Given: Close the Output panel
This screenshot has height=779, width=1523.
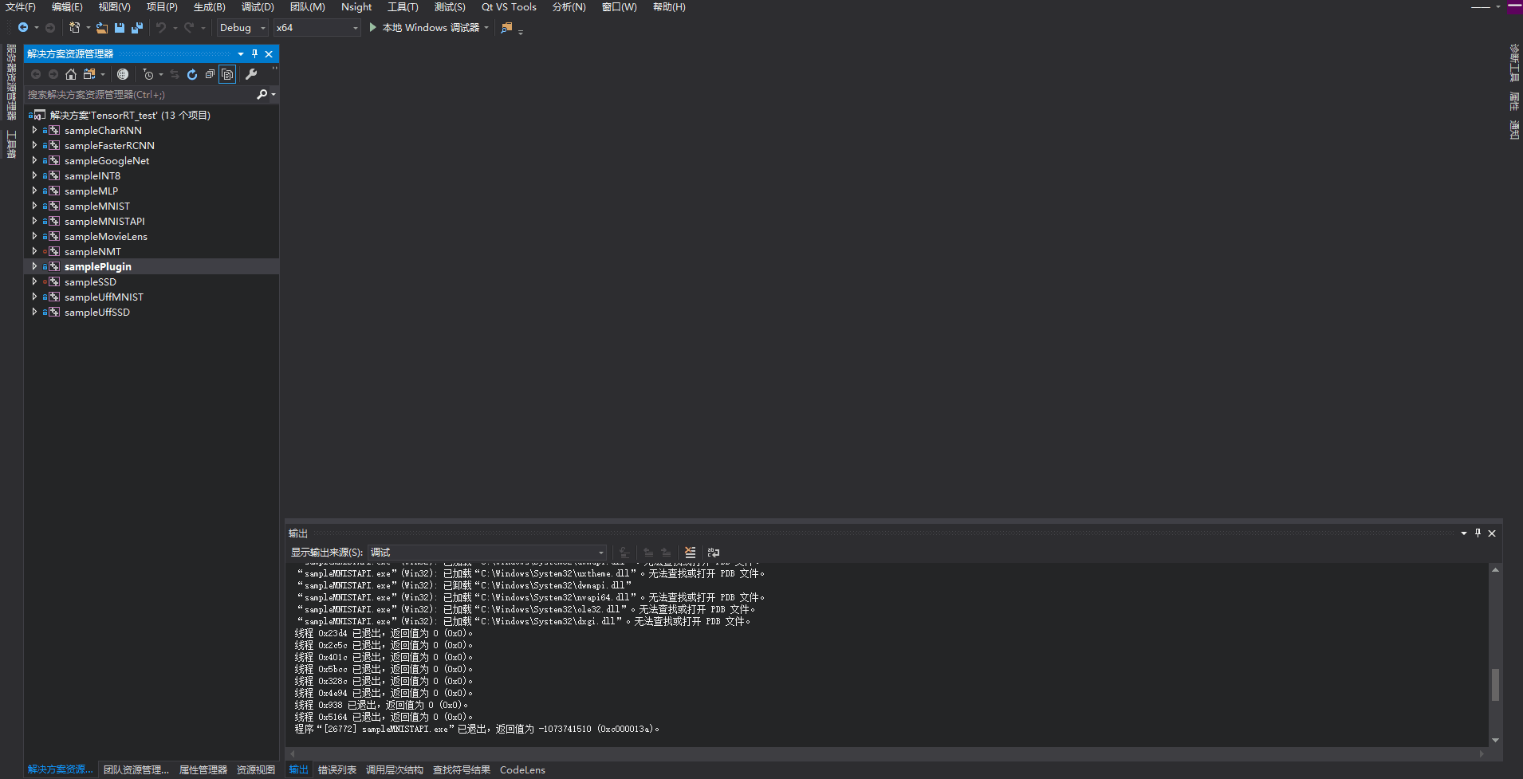Looking at the screenshot, I should click(1492, 533).
